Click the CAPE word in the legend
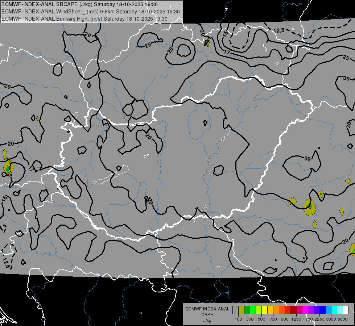The height and width of the screenshot is (326, 355). point(207,315)
